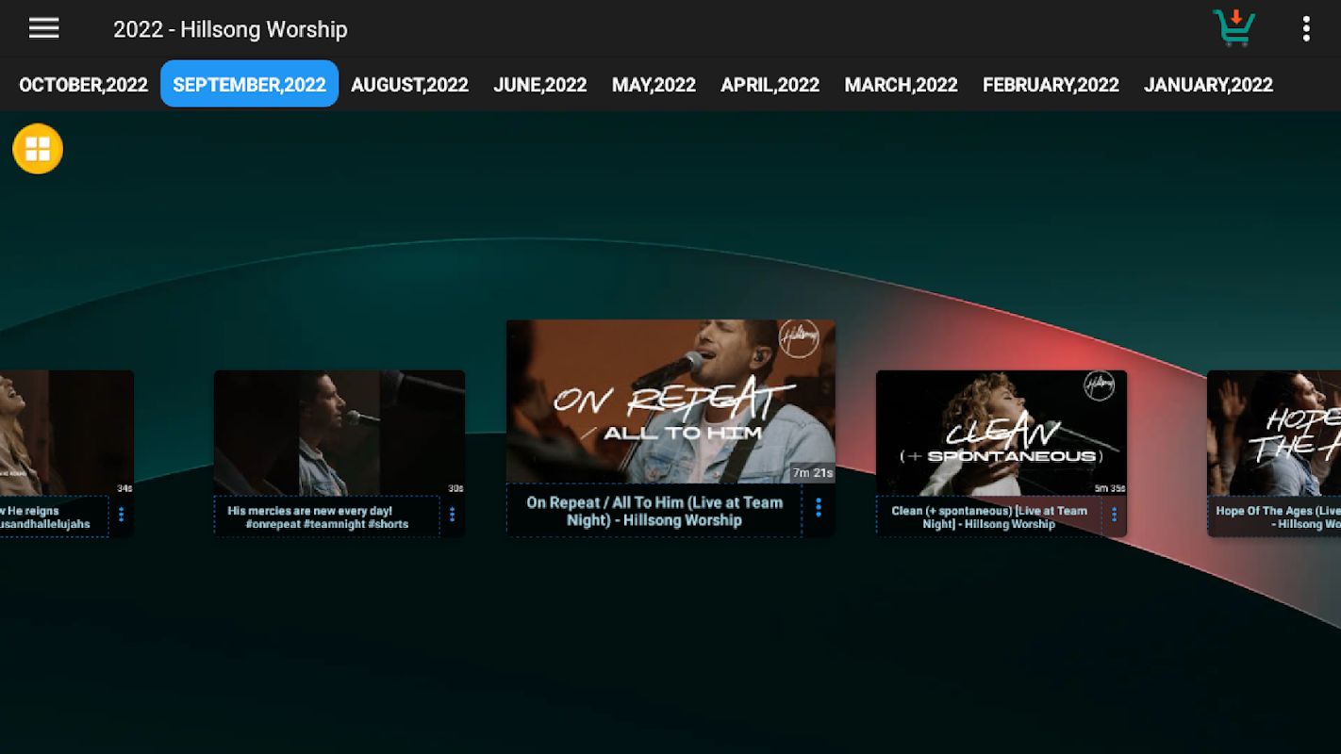Open Hope Of The Ages thumbnail
This screenshot has height=754, width=1341.
coord(1274,433)
